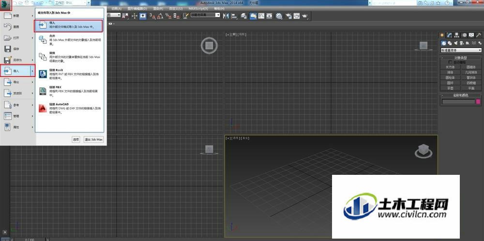Expand the 导出 submenu arrow
The image size is (484, 241).
(x=32, y=82)
